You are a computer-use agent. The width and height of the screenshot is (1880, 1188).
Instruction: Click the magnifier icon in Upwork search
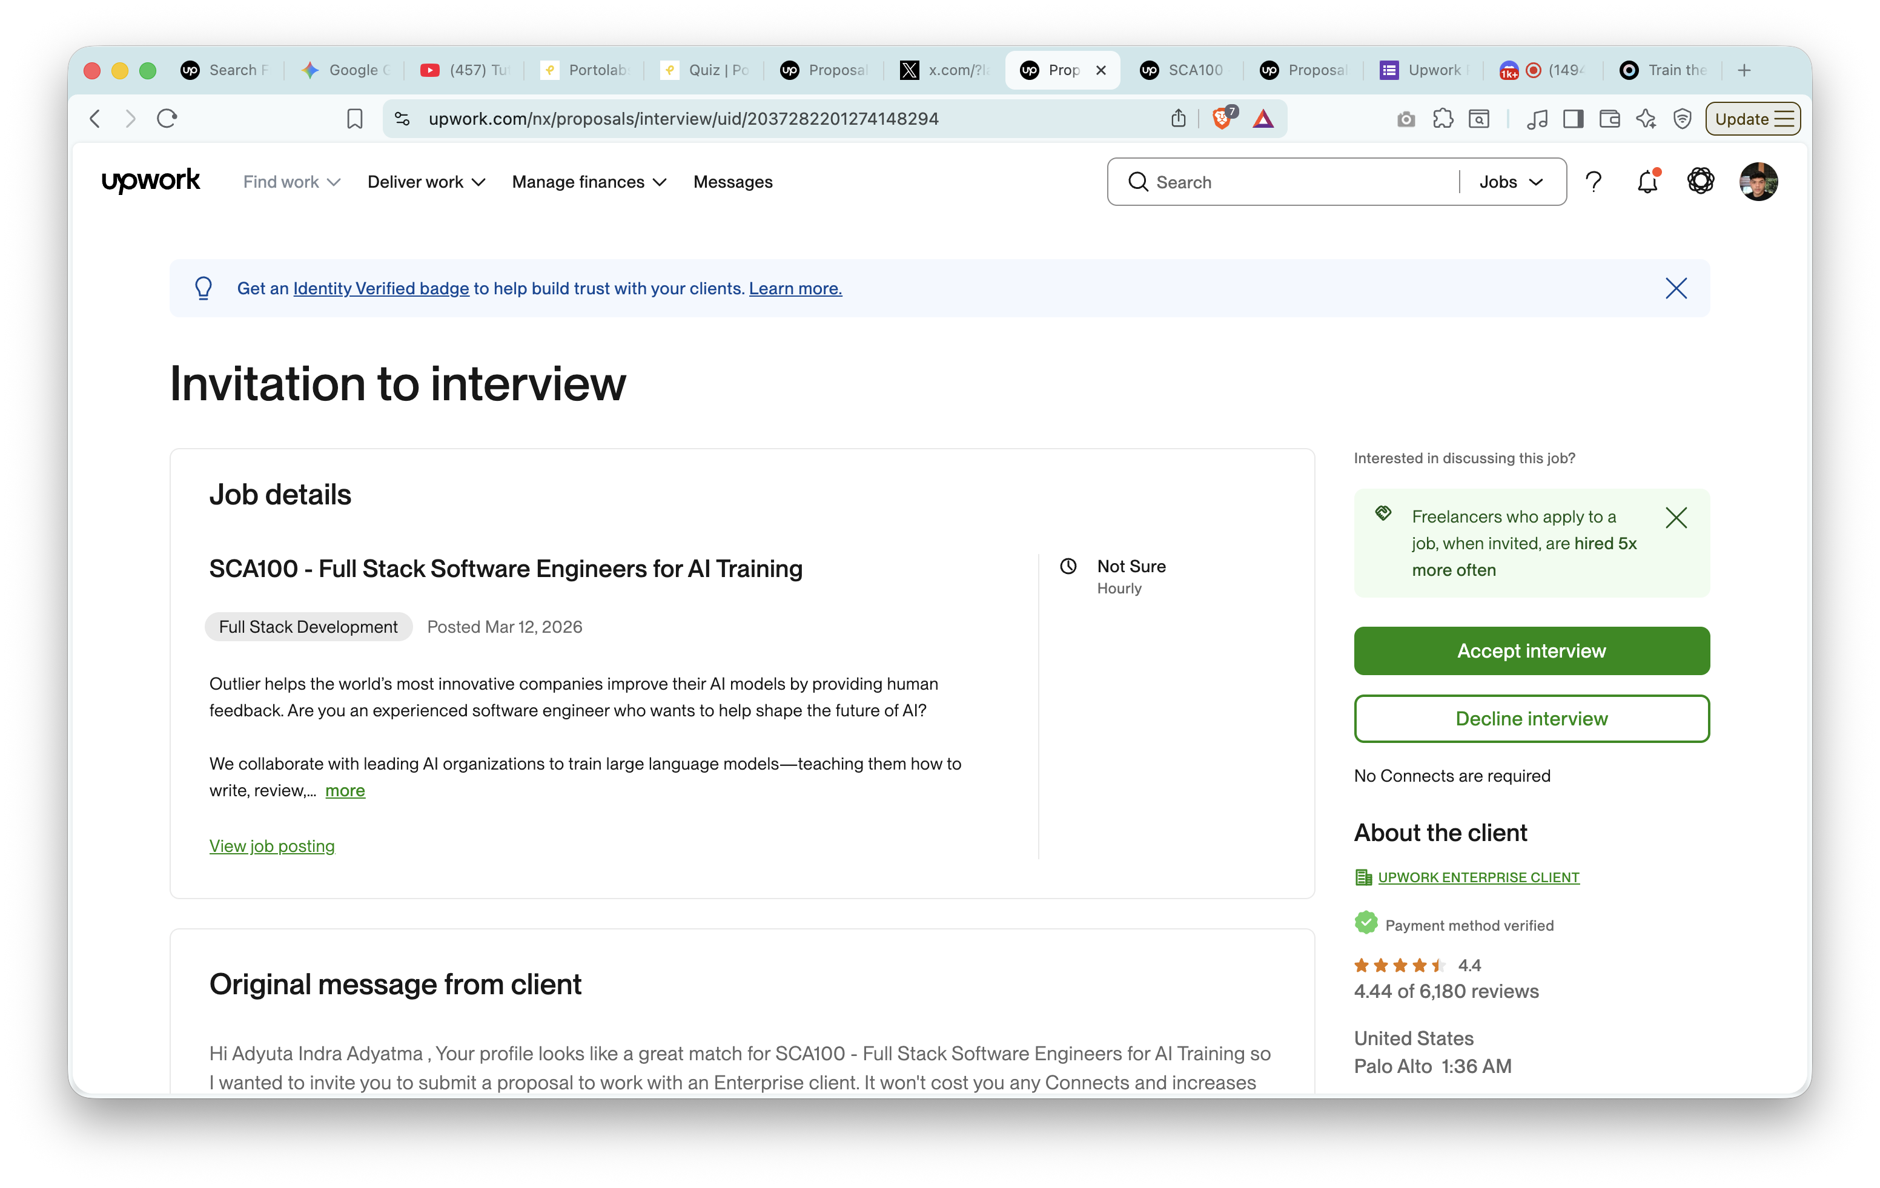1138,182
